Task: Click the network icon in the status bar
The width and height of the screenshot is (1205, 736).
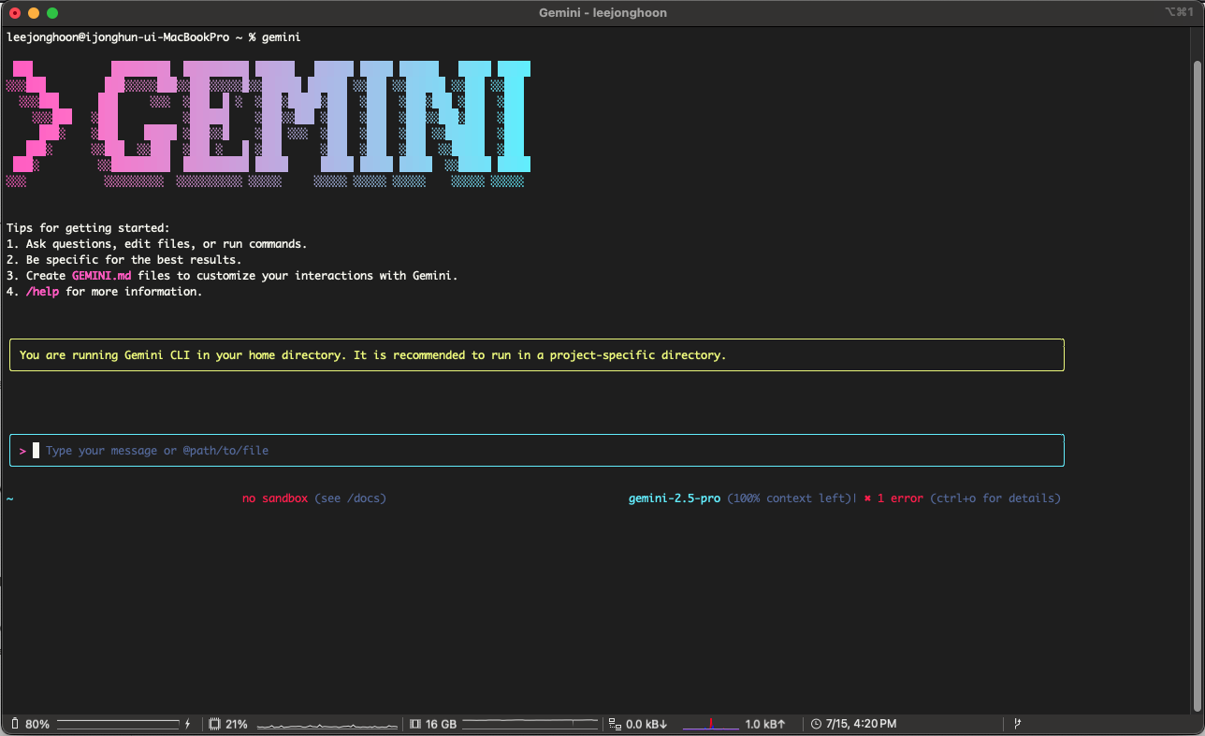Action: (615, 724)
